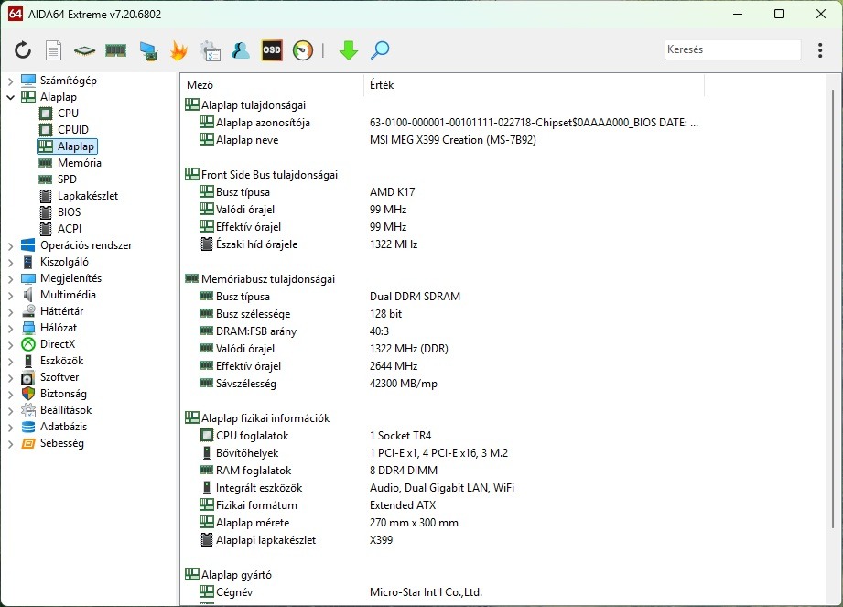This screenshot has height=607, width=843.
Task: Click the Operációs rendszer Windows icon
Action: pos(28,245)
